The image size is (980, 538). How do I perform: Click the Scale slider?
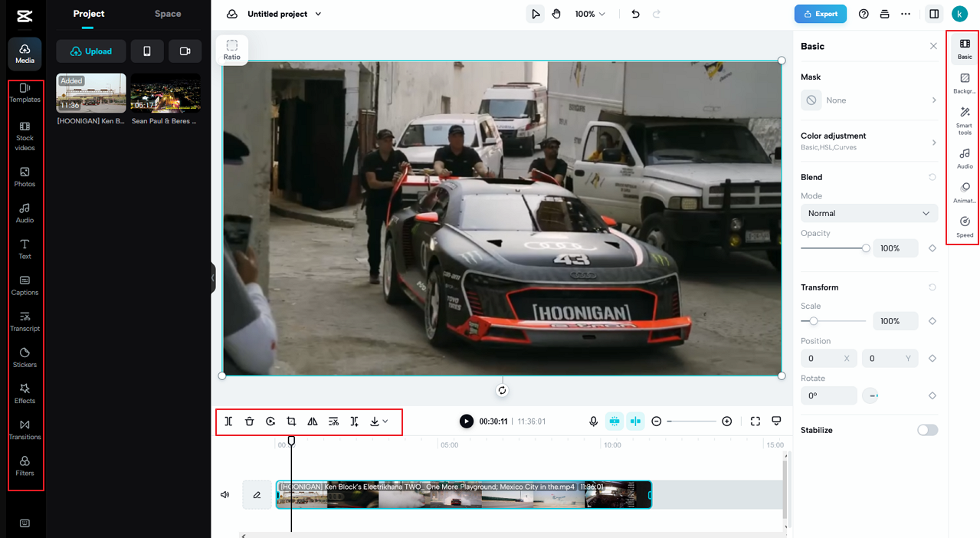click(834, 321)
